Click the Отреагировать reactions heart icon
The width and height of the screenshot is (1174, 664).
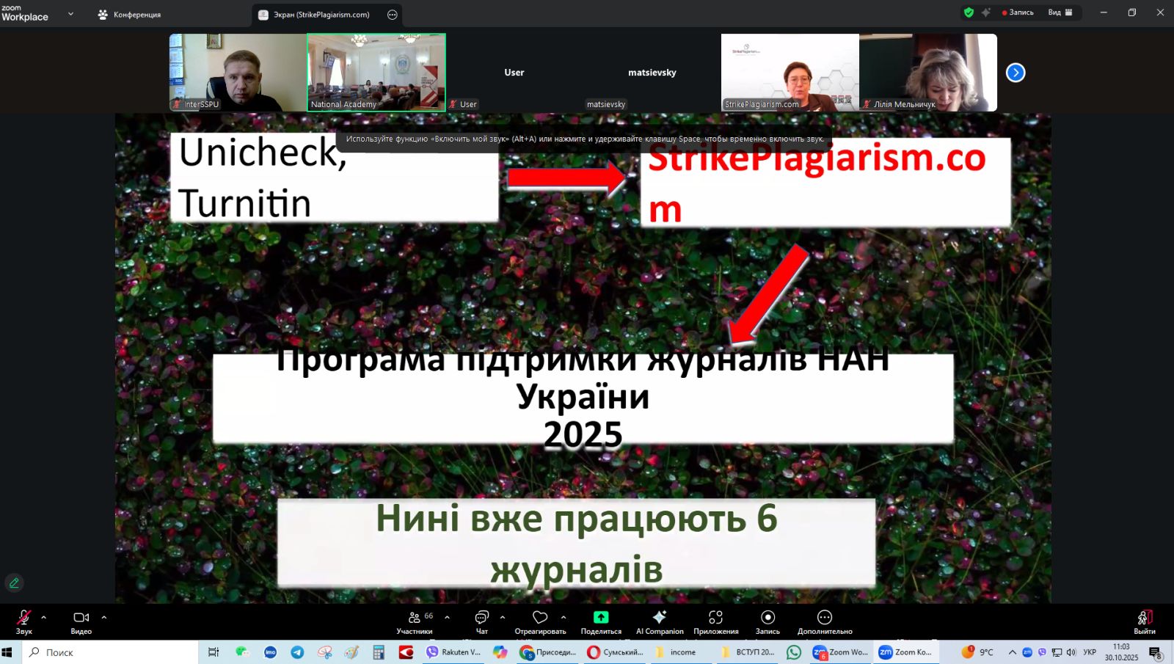click(540, 618)
